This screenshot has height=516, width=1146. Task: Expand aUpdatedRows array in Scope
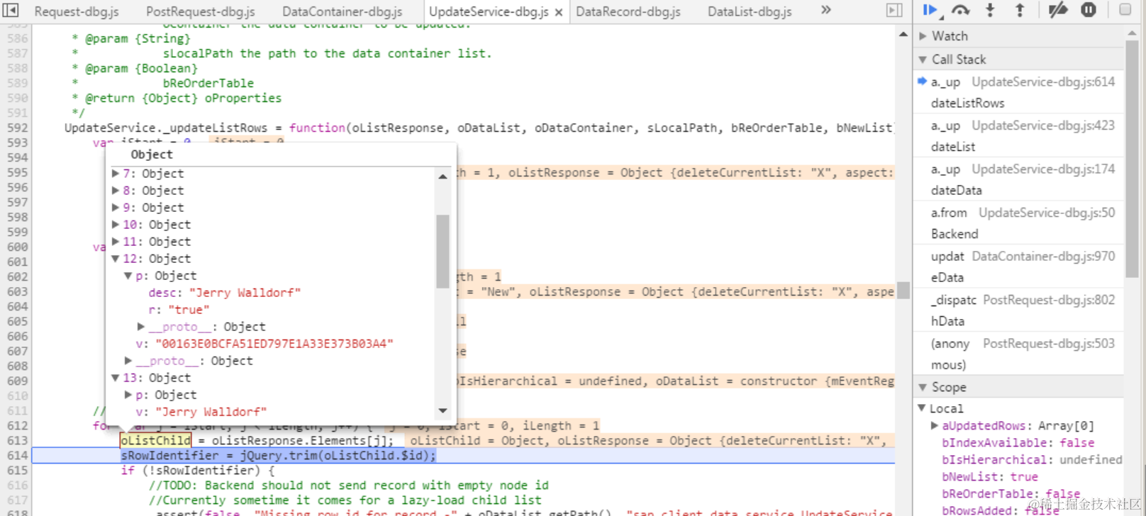[x=935, y=426]
